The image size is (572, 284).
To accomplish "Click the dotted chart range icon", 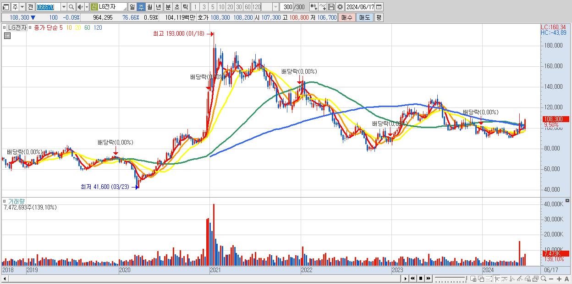I will coord(489,279).
